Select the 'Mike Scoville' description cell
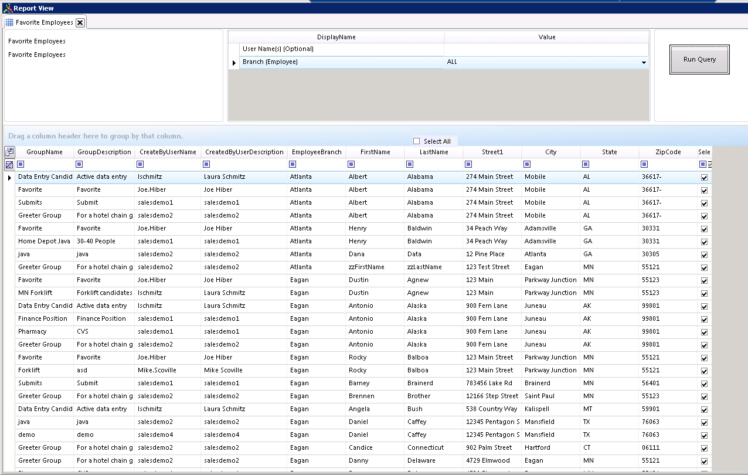The height and width of the screenshot is (475, 748). tap(244, 371)
